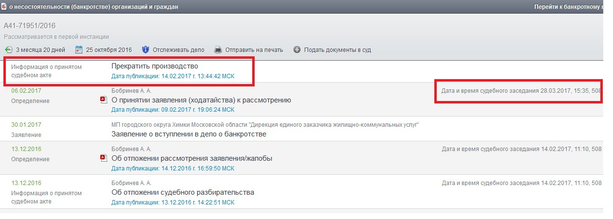Click Дата публикации 13.12.2016 14:22:51 МСК
Screen dimensions: 613x219
(x=173, y=202)
